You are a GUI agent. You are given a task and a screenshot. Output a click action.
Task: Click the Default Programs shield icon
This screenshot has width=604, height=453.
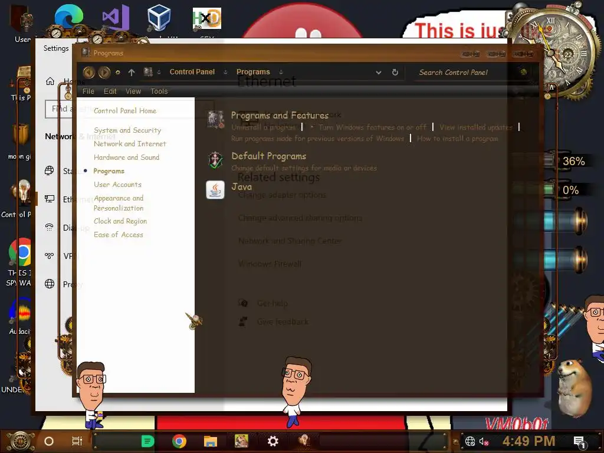pos(215,160)
